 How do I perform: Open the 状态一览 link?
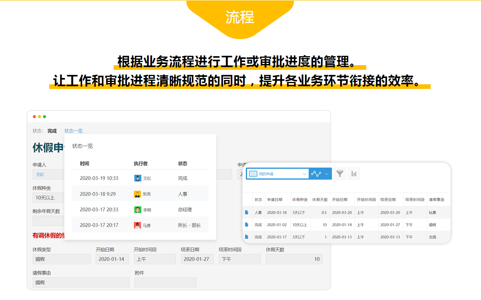tap(73, 131)
